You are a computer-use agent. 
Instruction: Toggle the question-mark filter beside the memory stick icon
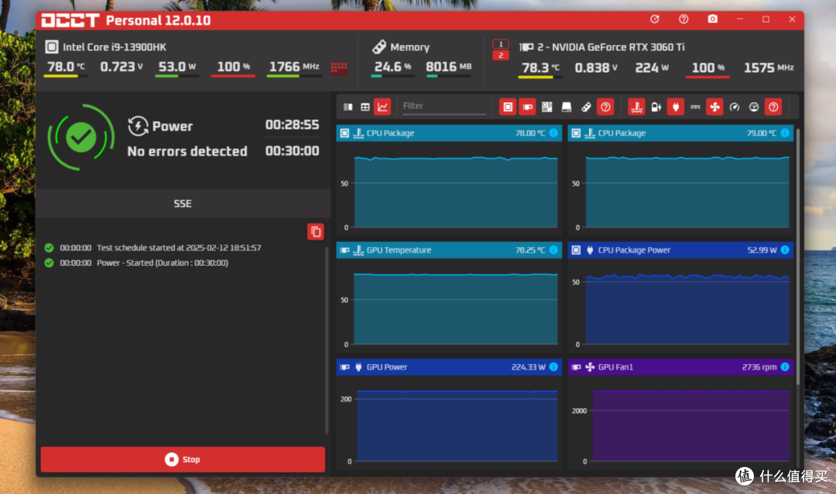pyautogui.click(x=605, y=107)
